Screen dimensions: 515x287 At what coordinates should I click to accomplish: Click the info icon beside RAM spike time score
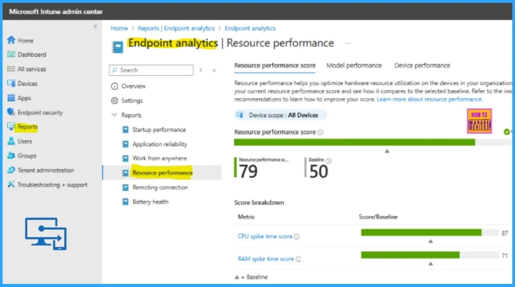[298, 259]
